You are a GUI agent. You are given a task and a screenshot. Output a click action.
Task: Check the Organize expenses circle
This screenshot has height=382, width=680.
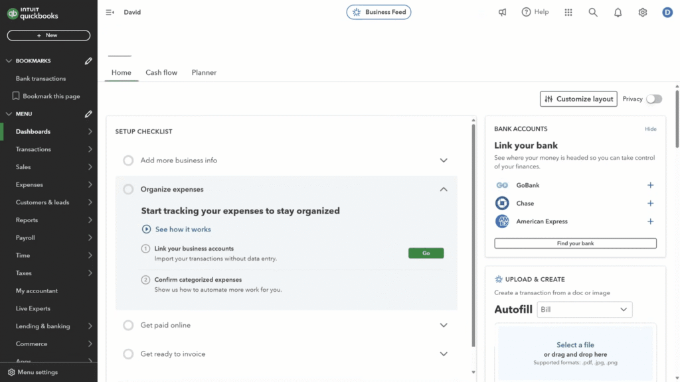click(128, 190)
